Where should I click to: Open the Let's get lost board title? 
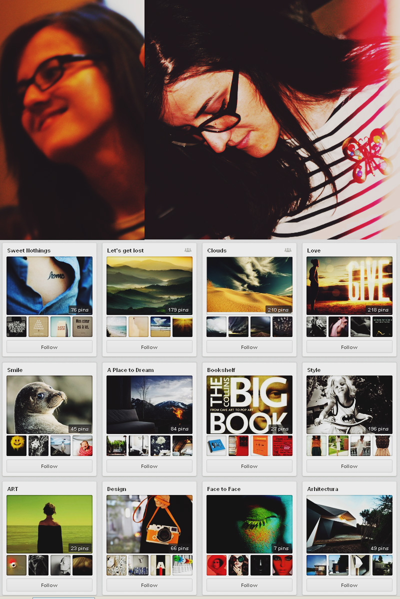[125, 250]
